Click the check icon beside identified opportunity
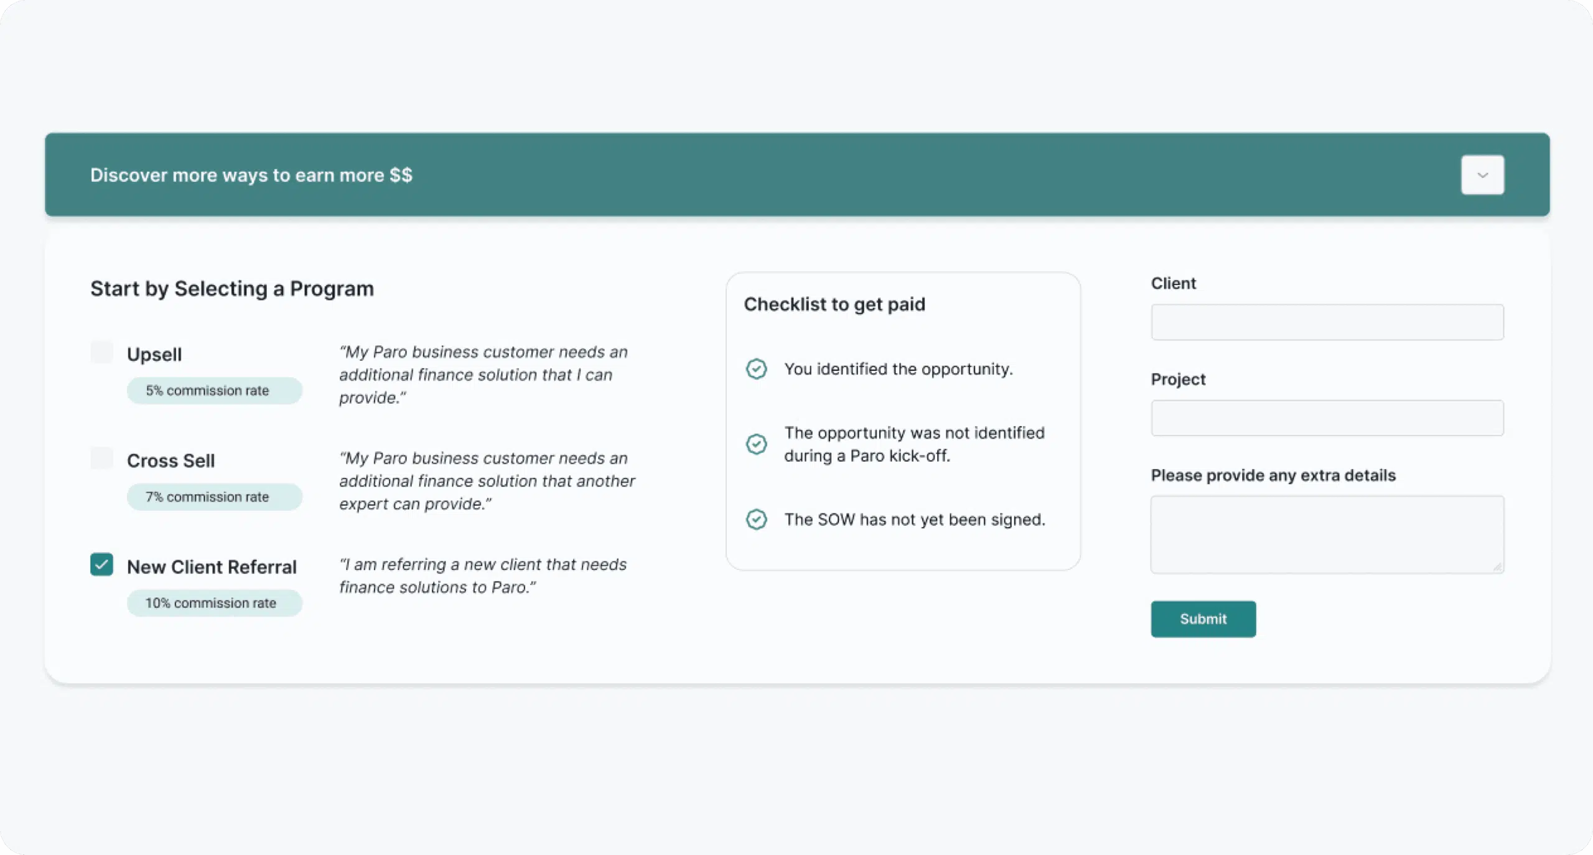The height and width of the screenshot is (855, 1593). coord(756,369)
